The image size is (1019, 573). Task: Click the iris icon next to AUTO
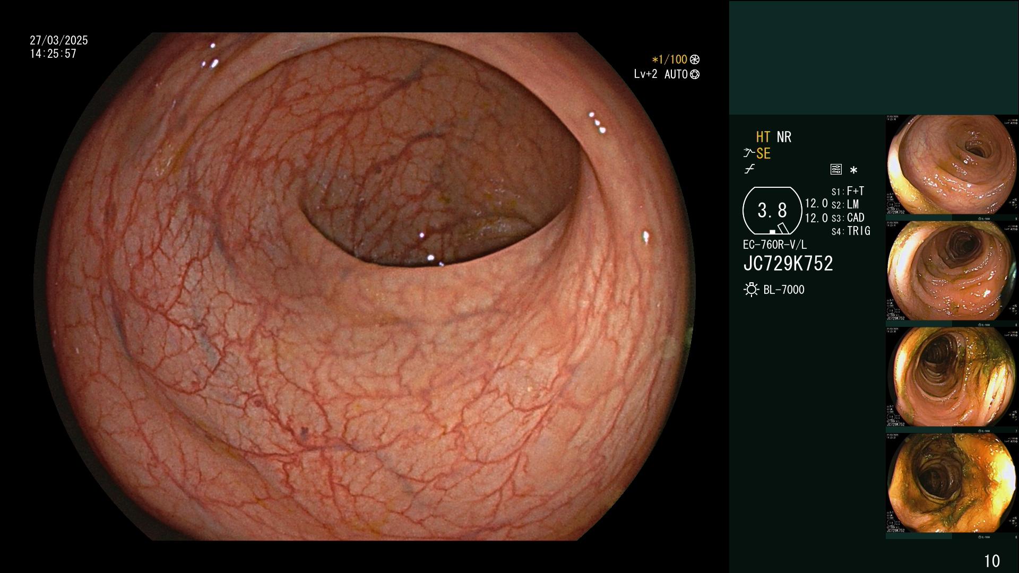[x=695, y=75]
